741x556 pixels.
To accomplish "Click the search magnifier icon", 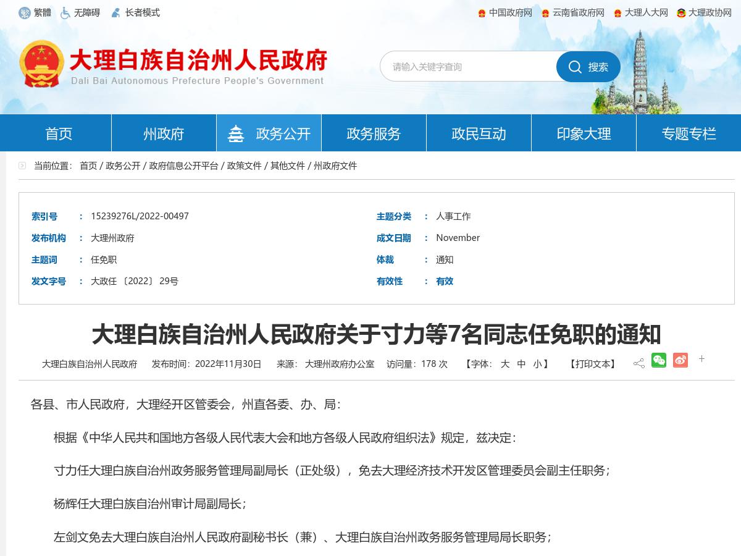I will click(575, 67).
